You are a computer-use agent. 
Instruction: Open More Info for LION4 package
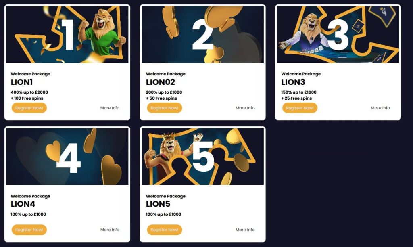pos(110,230)
